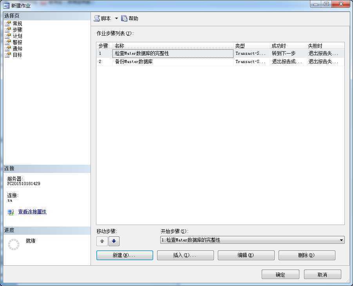The width and height of the screenshot is (353, 286).
Task: Click the 脚本 toolbar label
Action: [106, 18]
